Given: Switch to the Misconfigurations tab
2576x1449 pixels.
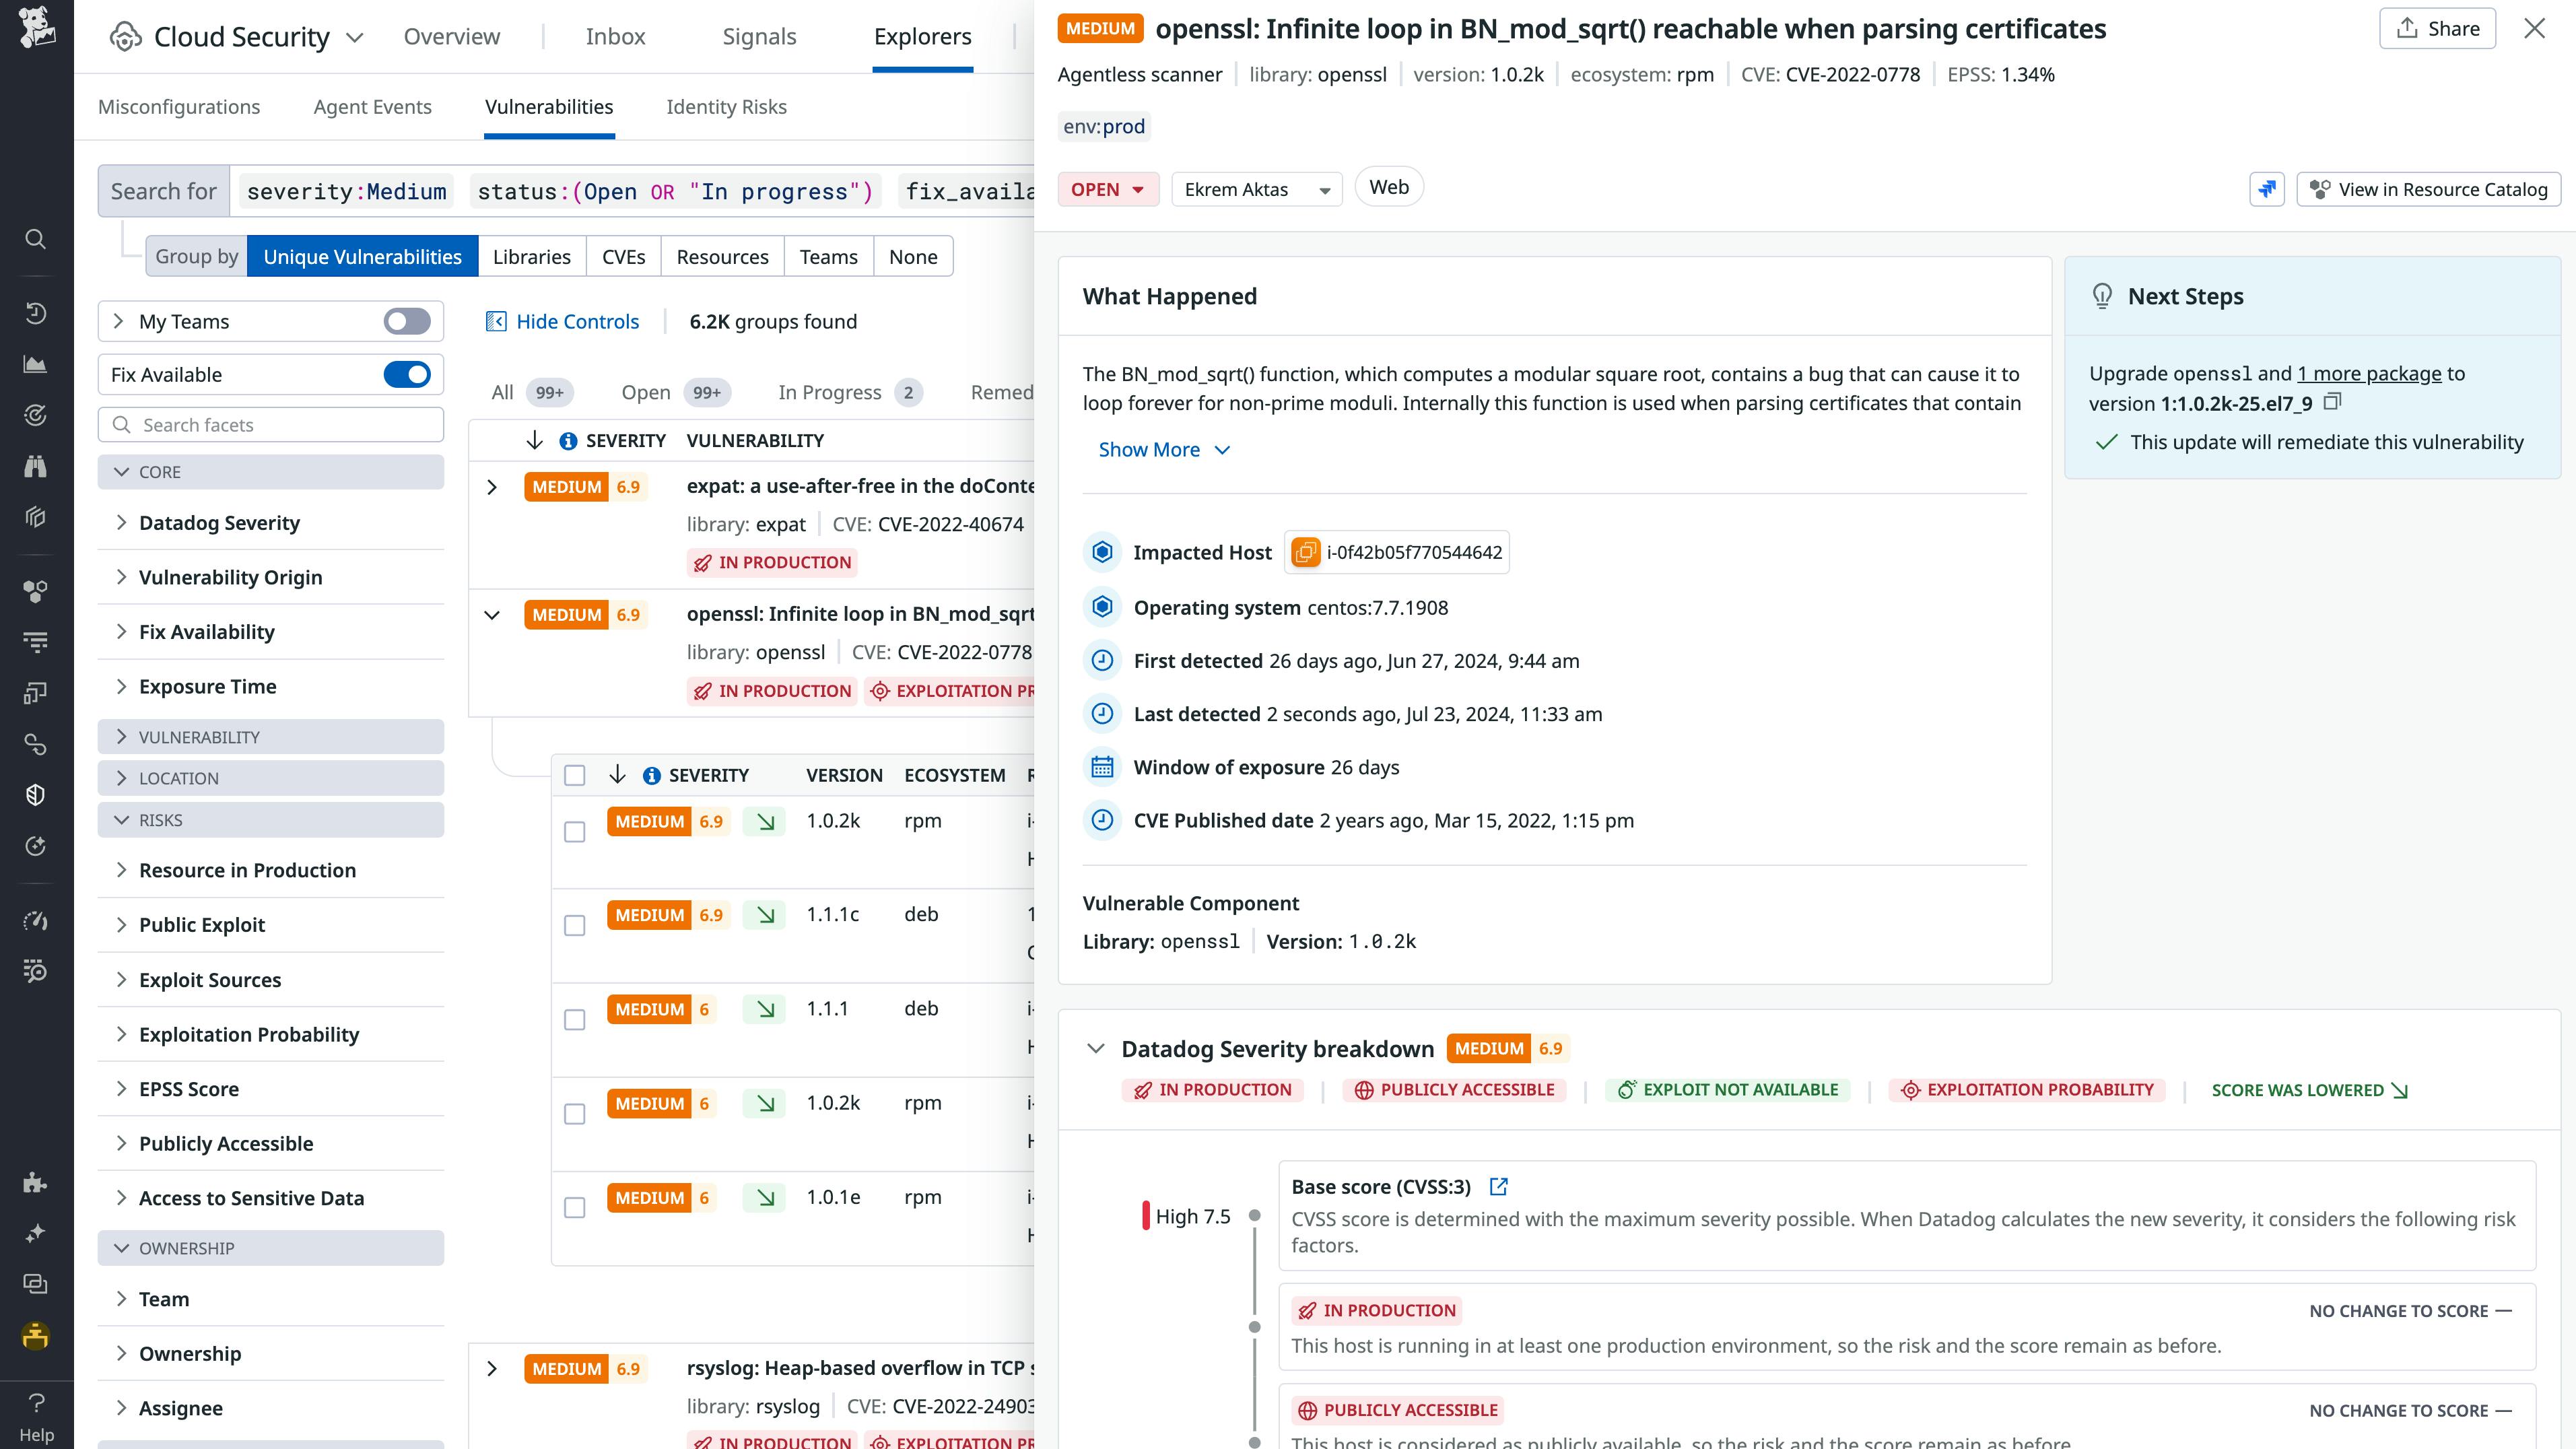Looking at the screenshot, I should (x=179, y=106).
